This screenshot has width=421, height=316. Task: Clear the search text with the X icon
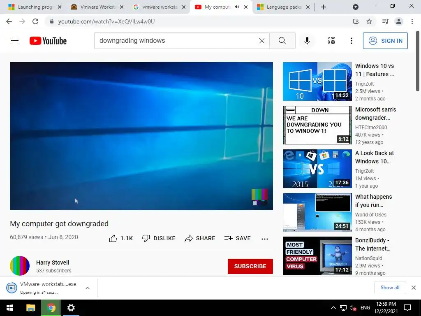pos(262,41)
